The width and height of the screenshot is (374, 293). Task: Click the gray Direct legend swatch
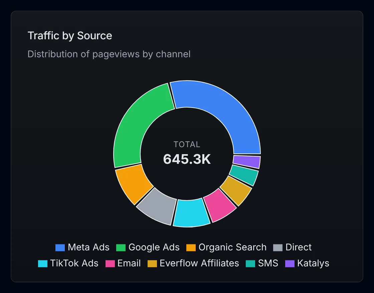[278, 248]
